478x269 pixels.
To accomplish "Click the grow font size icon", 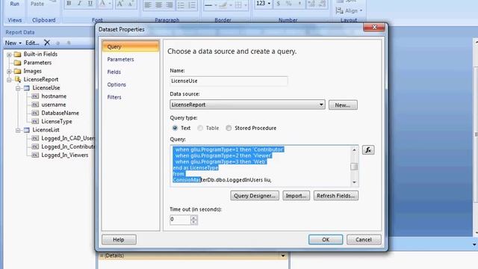I will point(119,4).
